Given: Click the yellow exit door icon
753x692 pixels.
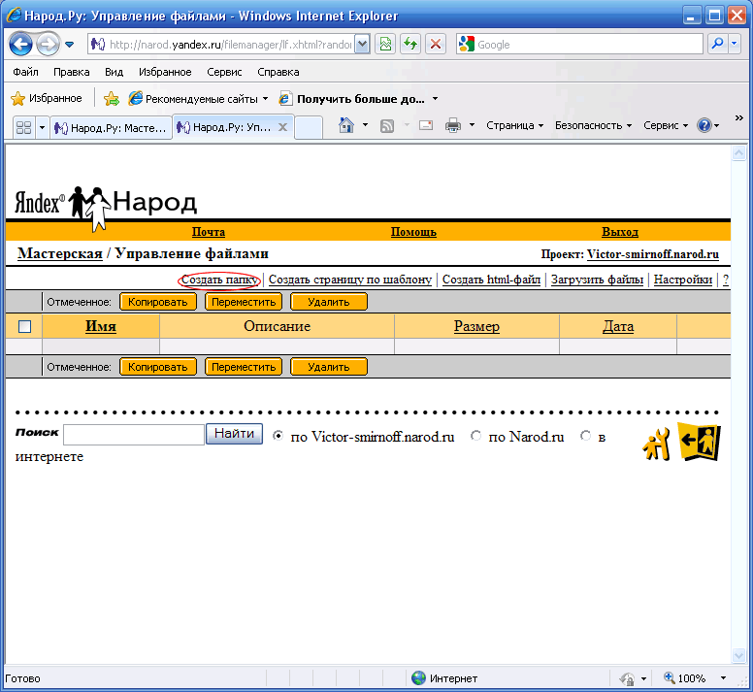Looking at the screenshot, I should 700,442.
